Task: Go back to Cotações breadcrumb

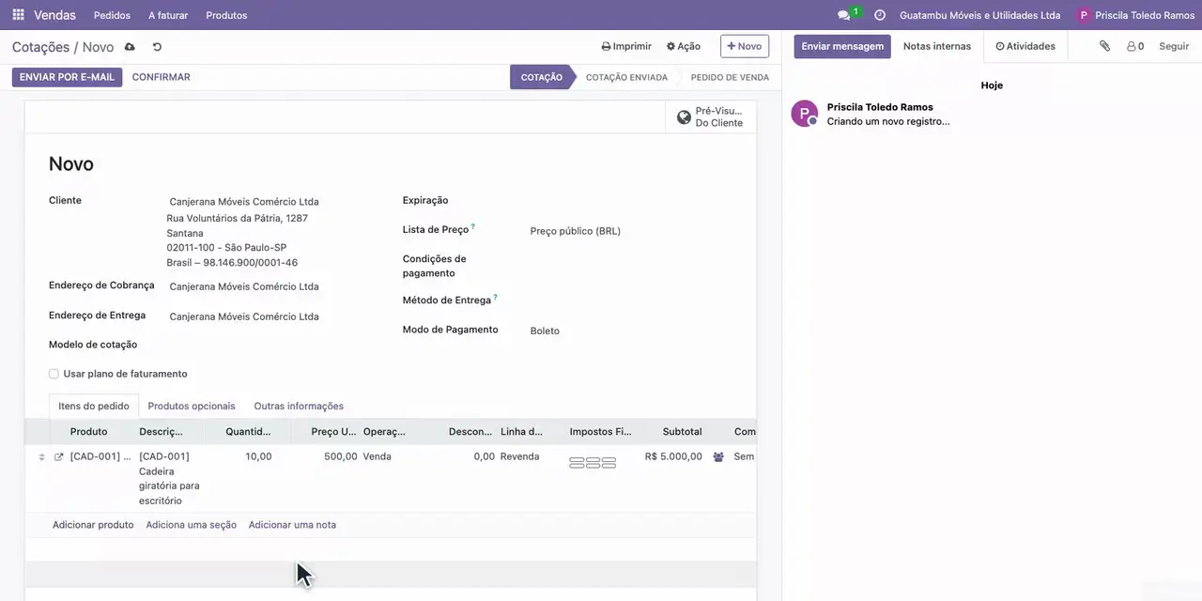Action: pyautogui.click(x=40, y=47)
